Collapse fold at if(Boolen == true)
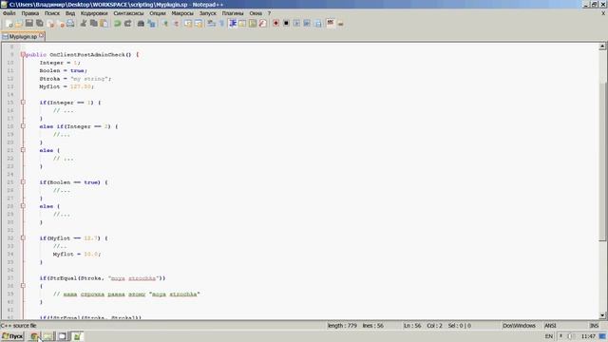Image resolution: width=608 pixels, height=342 pixels. tap(23, 182)
